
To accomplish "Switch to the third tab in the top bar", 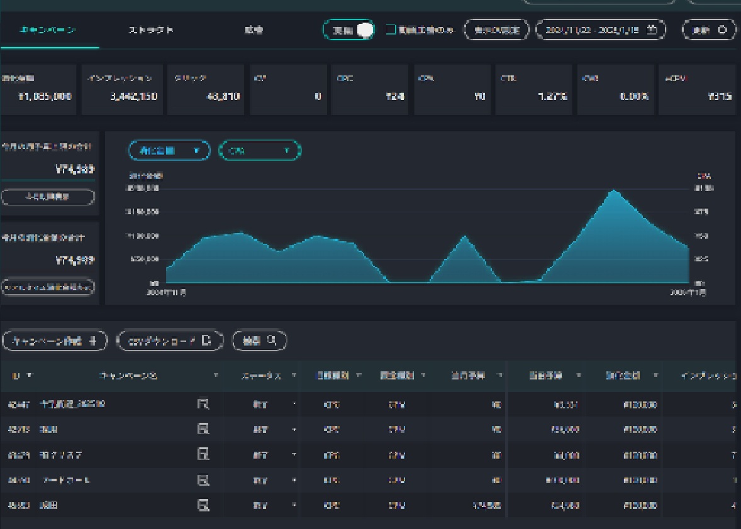I will click(x=253, y=30).
